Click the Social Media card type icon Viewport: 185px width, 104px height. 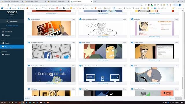coord(132,19)
